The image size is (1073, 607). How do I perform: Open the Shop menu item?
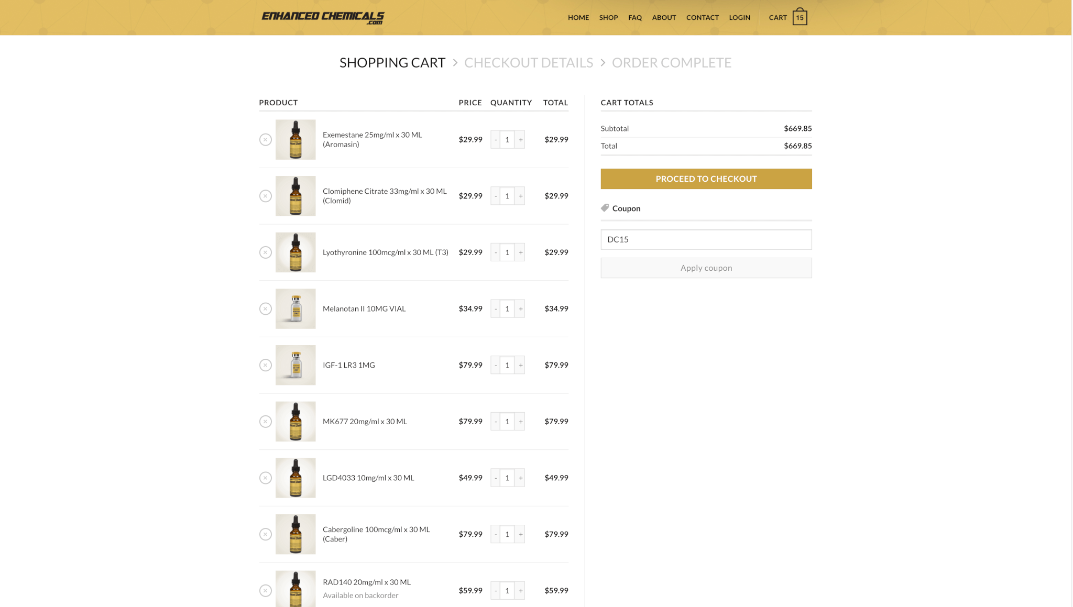coord(608,17)
